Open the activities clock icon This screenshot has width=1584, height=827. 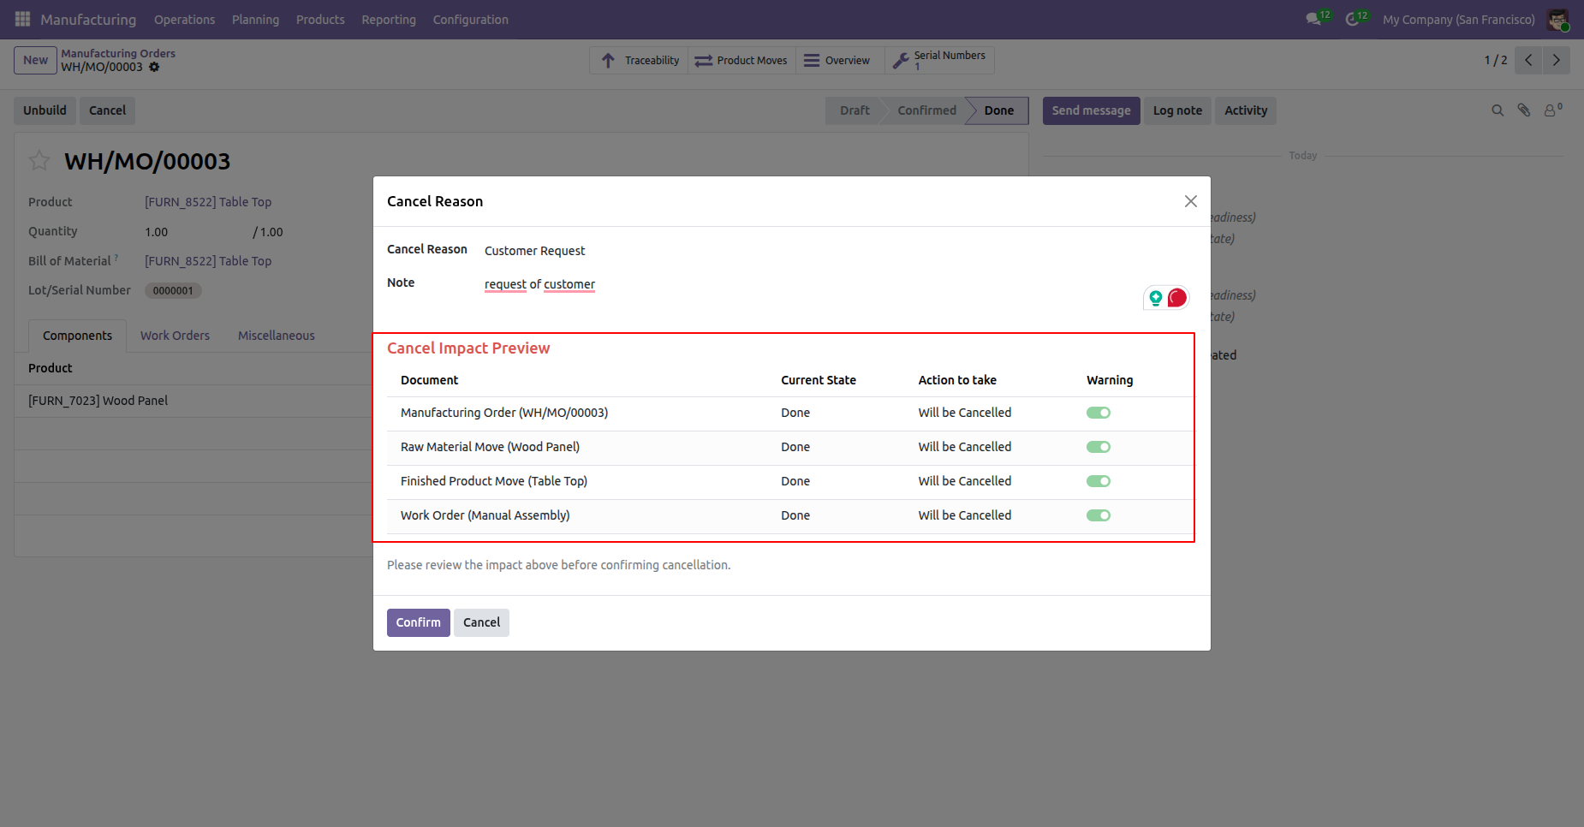coord(1352,19)
